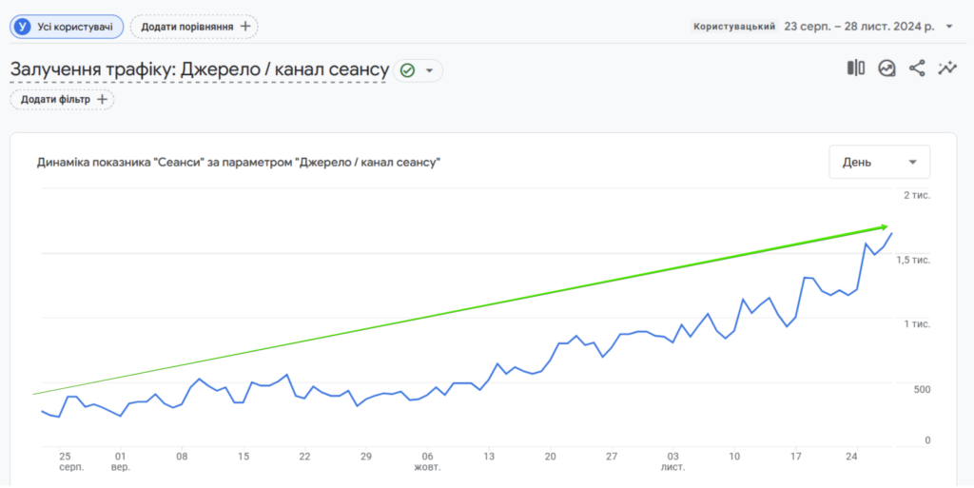Click the final peak of the blue line
974x488 pixels.
(891, 233)
